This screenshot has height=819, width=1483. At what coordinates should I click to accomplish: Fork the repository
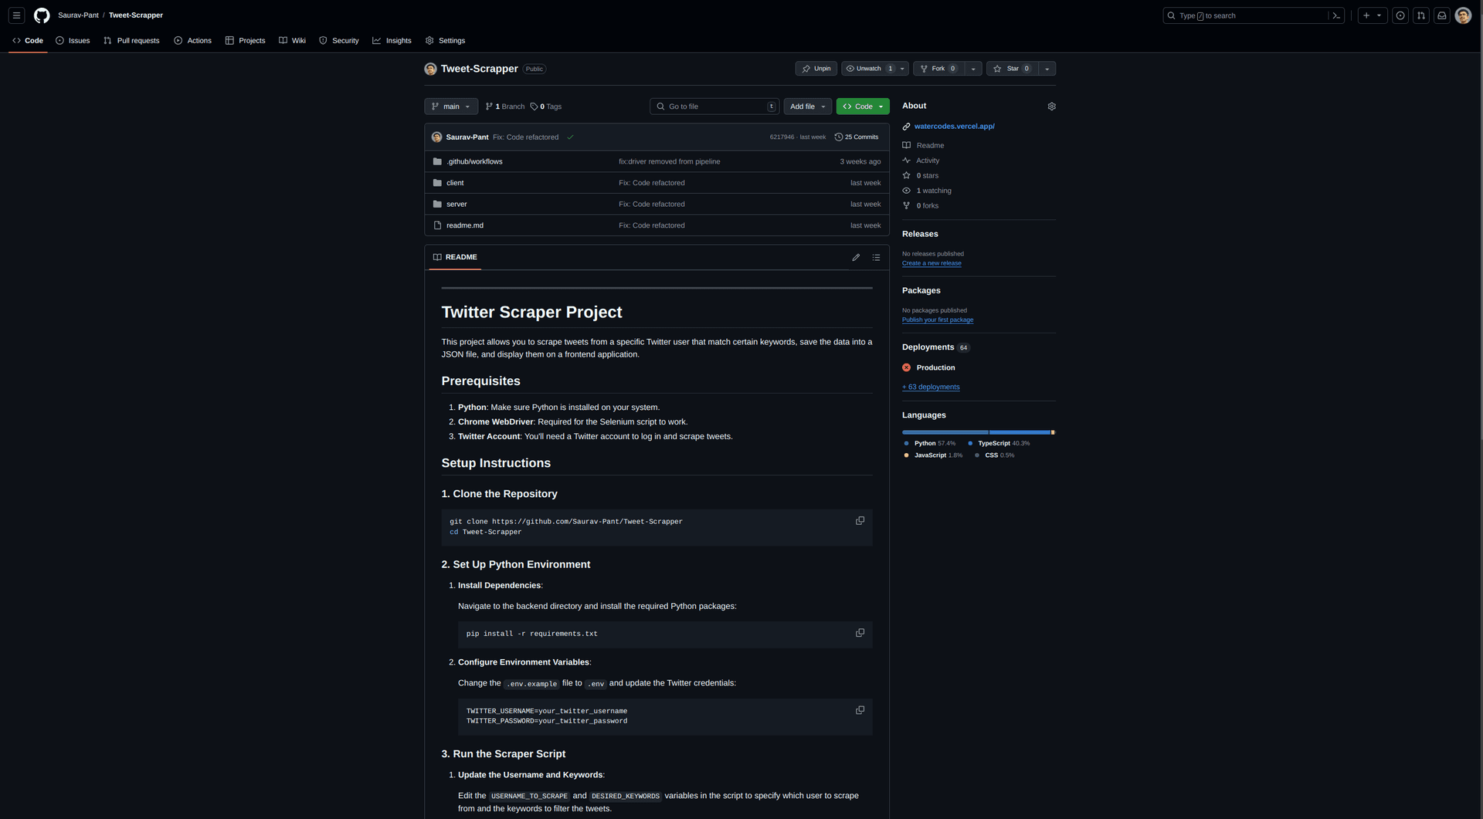pos(938,69)
